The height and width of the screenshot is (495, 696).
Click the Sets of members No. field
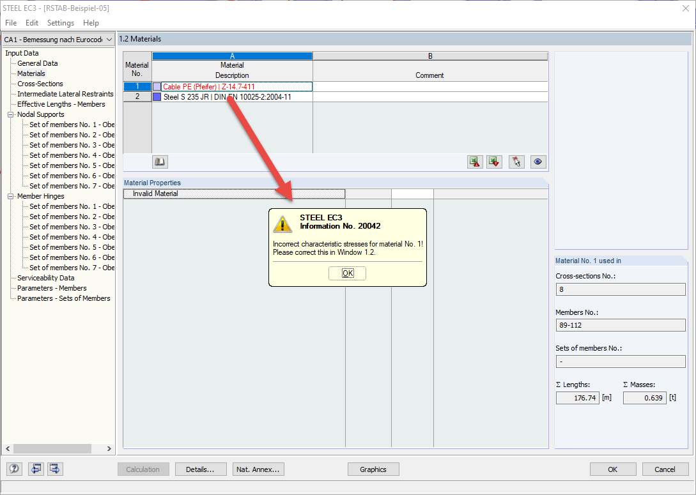pyautogui.click(x=621, y=362)
